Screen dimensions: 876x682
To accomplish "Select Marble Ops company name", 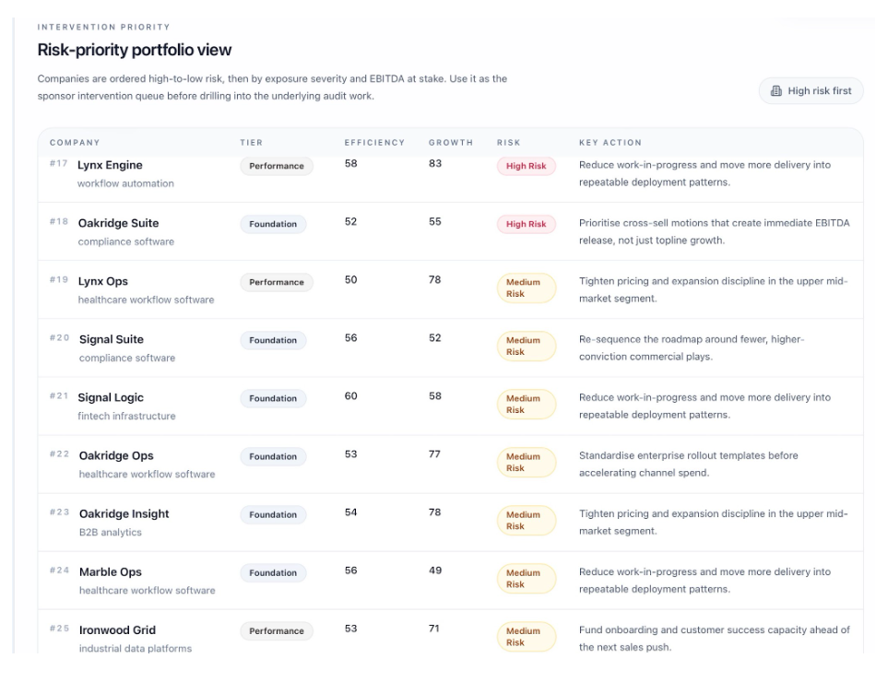I will [x=111, y=572].
